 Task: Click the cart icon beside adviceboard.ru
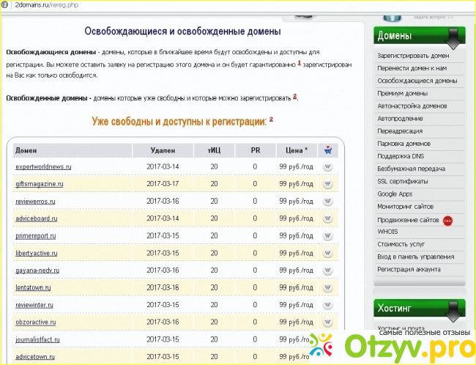(327, 219)
